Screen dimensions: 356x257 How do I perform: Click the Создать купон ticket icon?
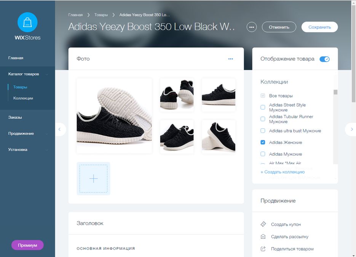click(263, 224)
